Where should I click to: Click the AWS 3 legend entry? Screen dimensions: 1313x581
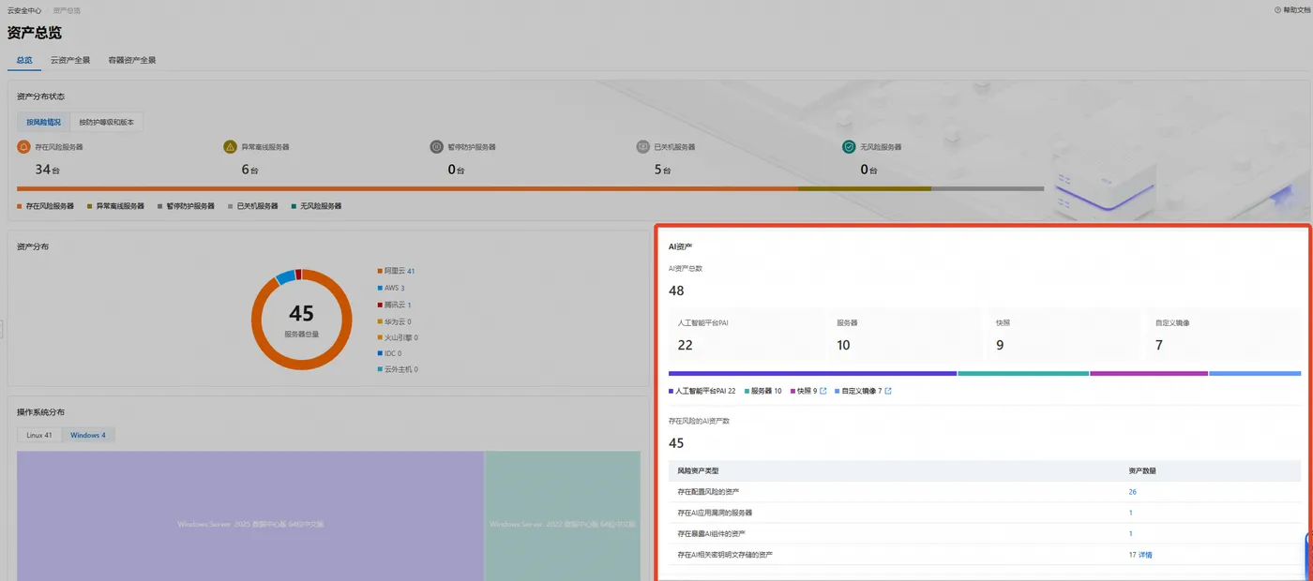[x=391, y=288]
